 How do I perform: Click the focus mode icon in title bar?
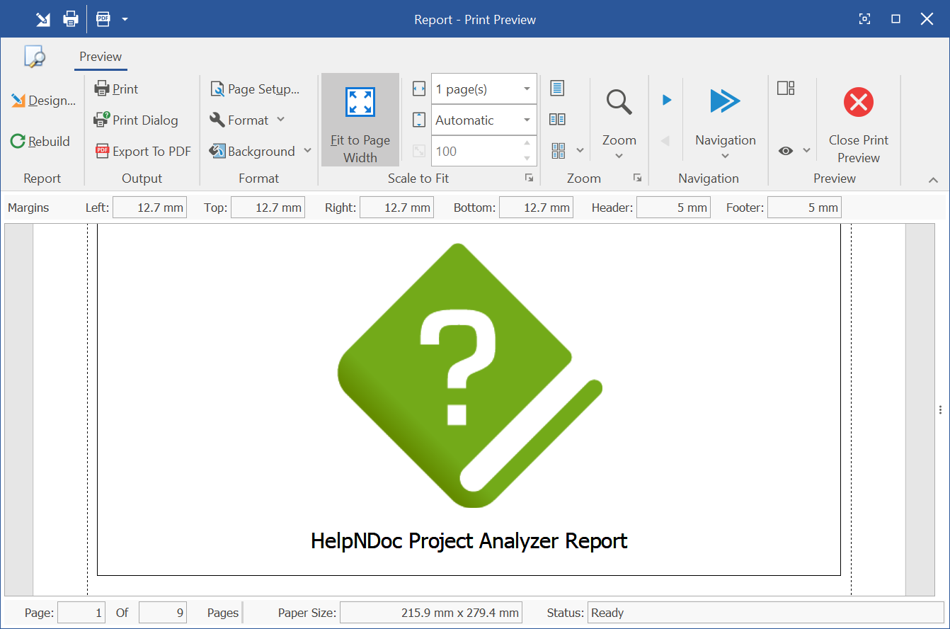[x=864, y=19]
